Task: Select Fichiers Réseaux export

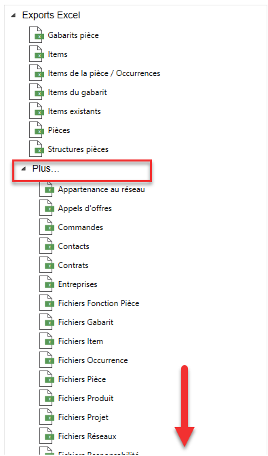Action: [x=88, y=436]
